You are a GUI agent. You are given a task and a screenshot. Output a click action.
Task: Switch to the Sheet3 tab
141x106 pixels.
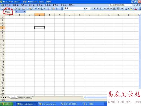point(28,98)
